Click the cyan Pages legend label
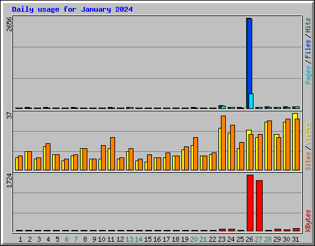 [308, 75]
